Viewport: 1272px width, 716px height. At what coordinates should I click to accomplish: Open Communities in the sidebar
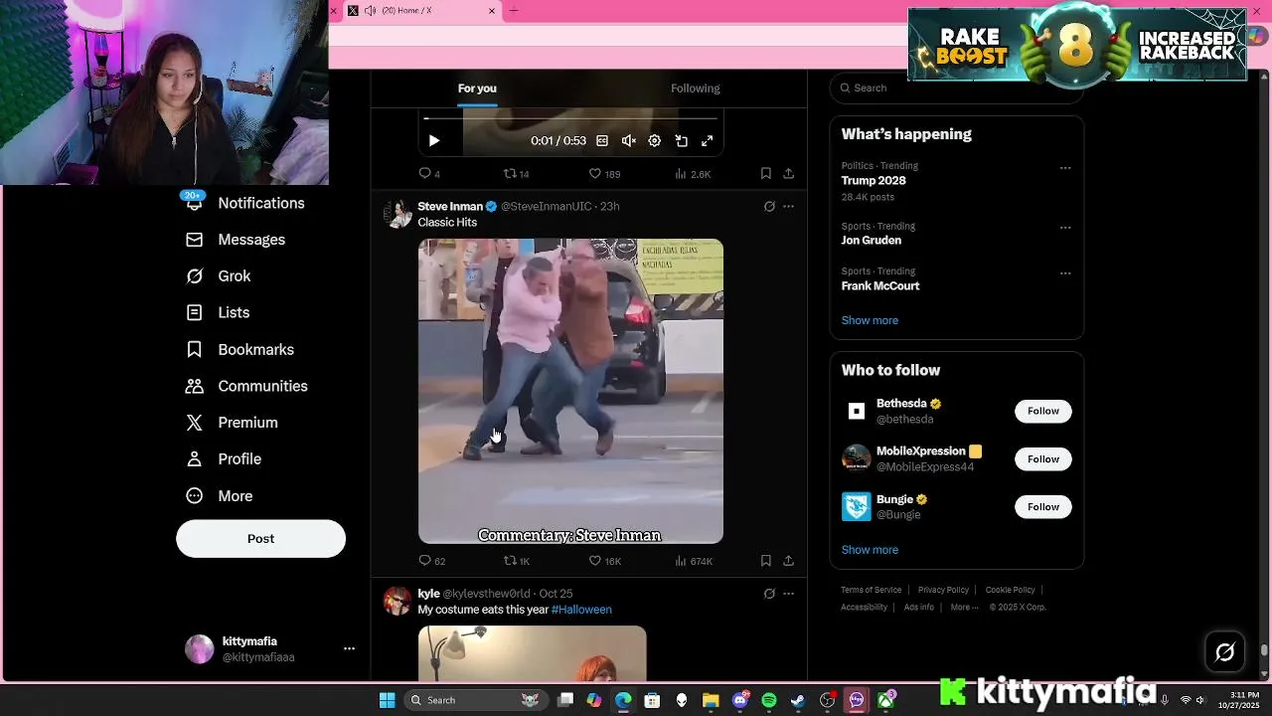(x=247, y=386)
